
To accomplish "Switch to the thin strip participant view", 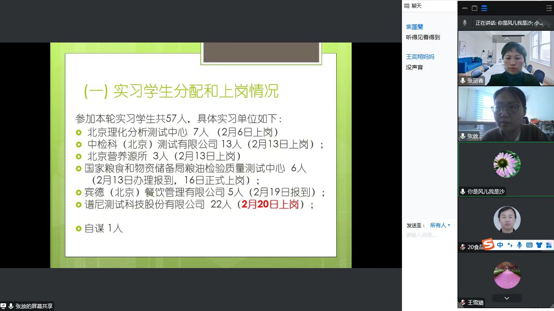I will (465, 8).
